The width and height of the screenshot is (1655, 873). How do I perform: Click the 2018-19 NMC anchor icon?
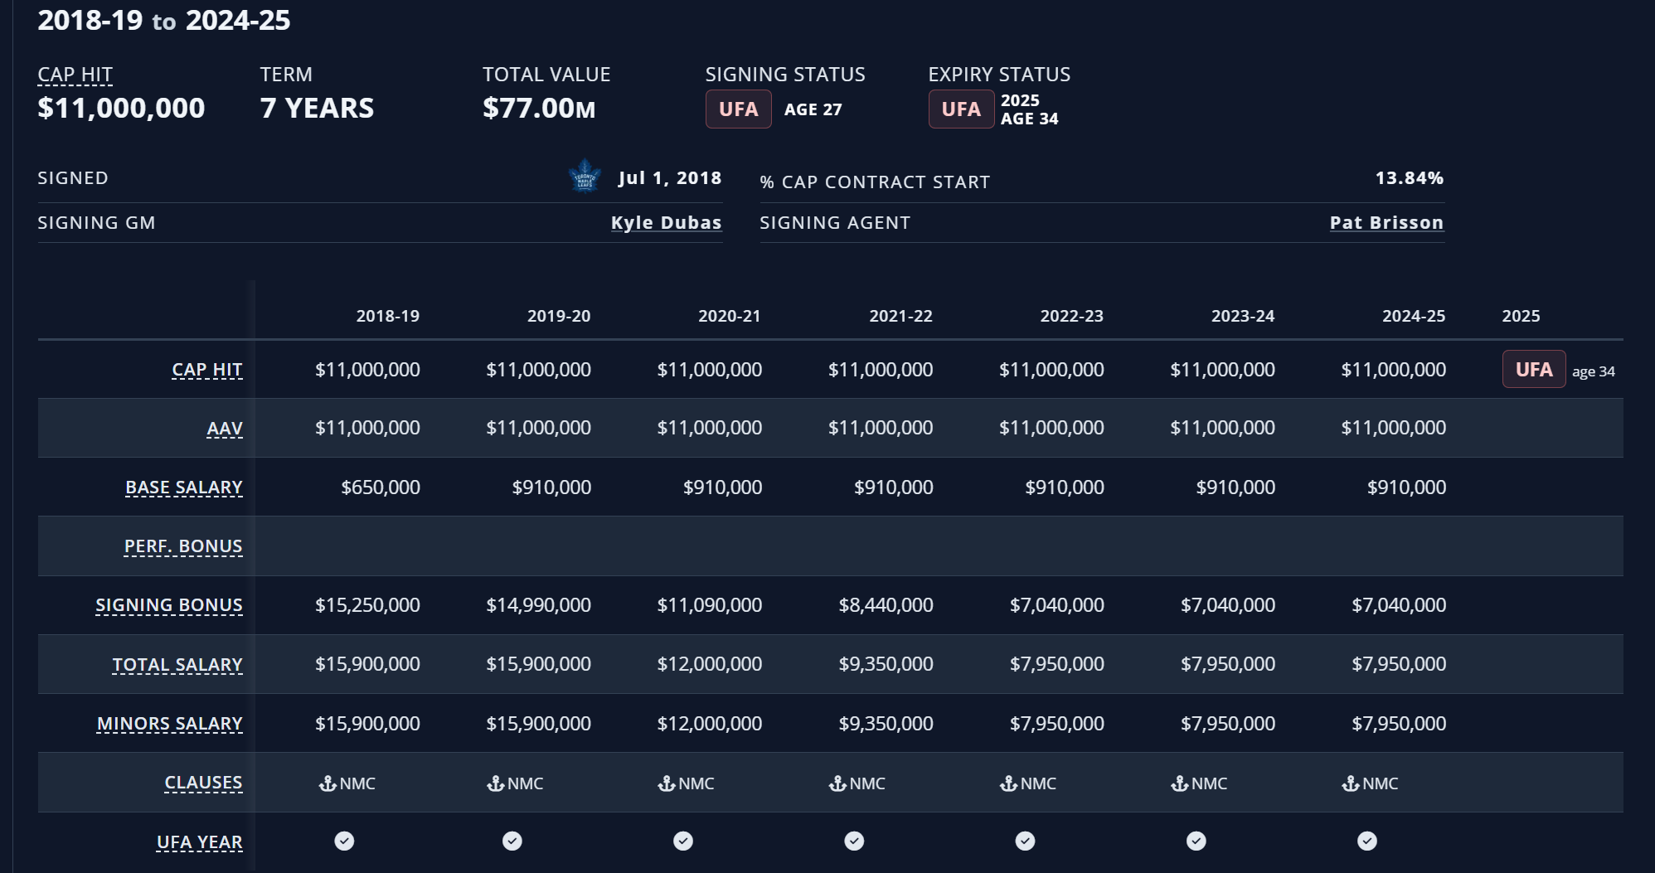click(328, 783)
